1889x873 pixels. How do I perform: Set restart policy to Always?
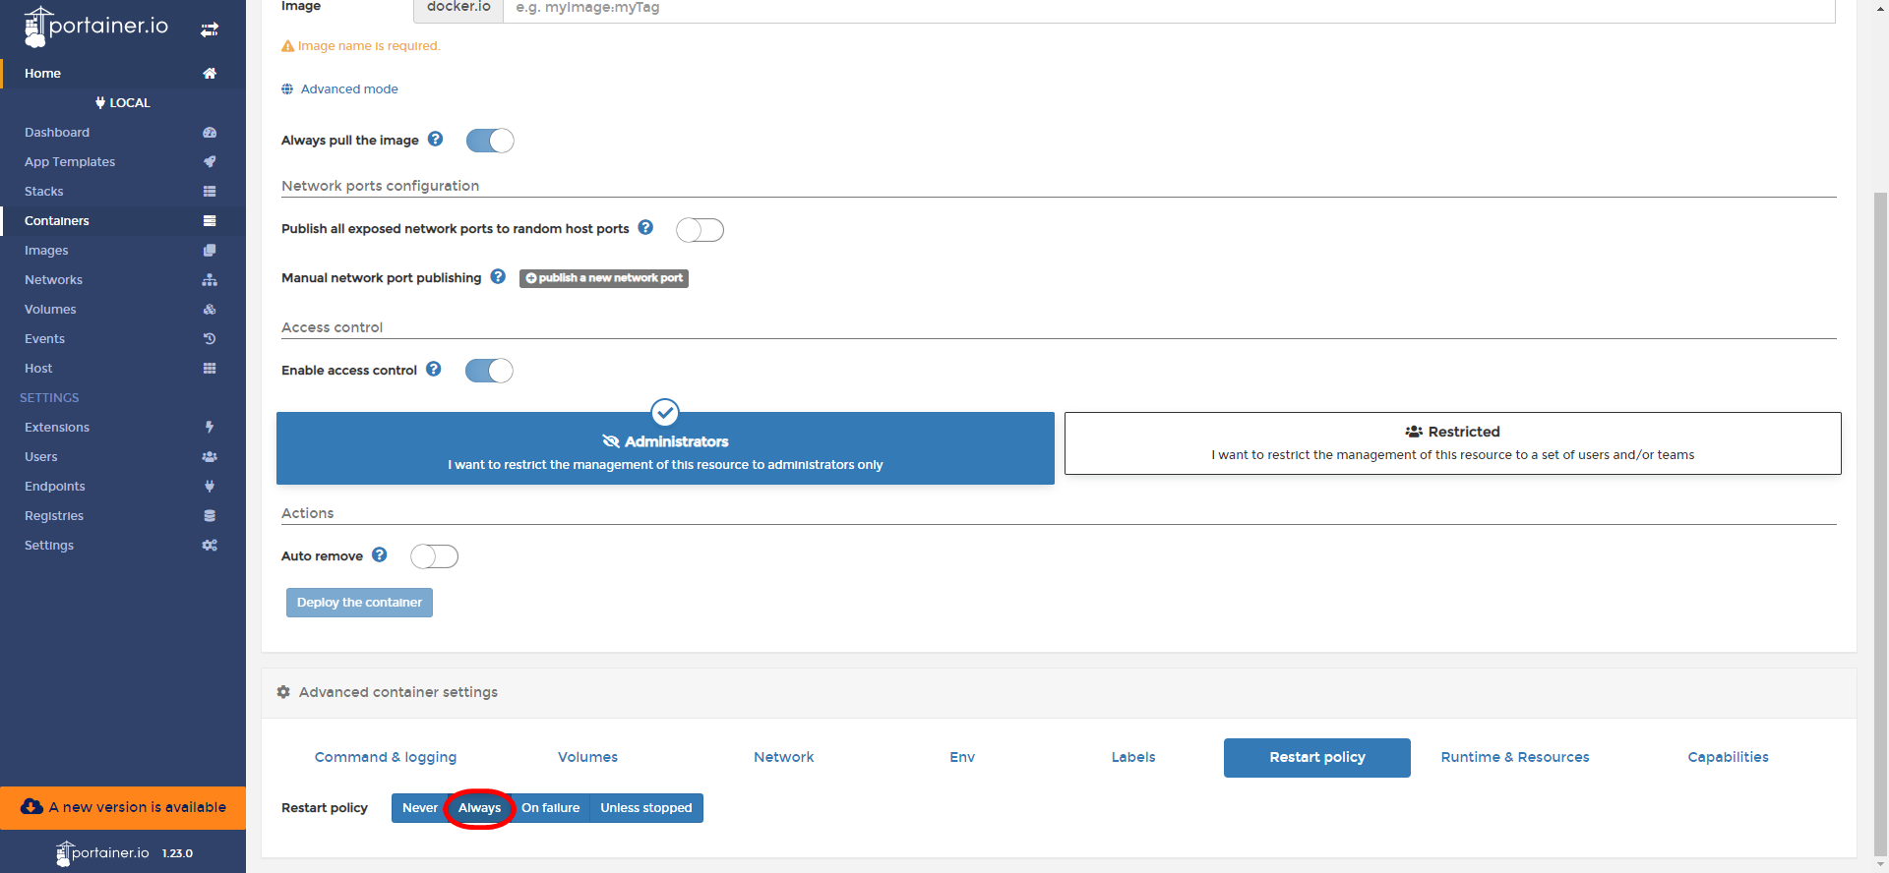pos(479,808)
